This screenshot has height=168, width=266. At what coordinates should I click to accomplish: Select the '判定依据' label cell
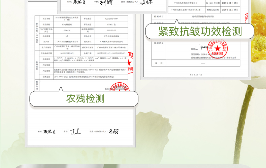click(x=46, y=65)
